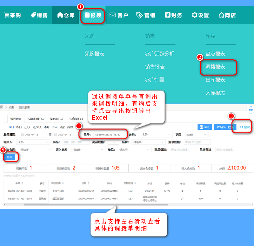
Task: Filter by 近30天 date range
Action: pyautogui.click(x=37, y=127)
